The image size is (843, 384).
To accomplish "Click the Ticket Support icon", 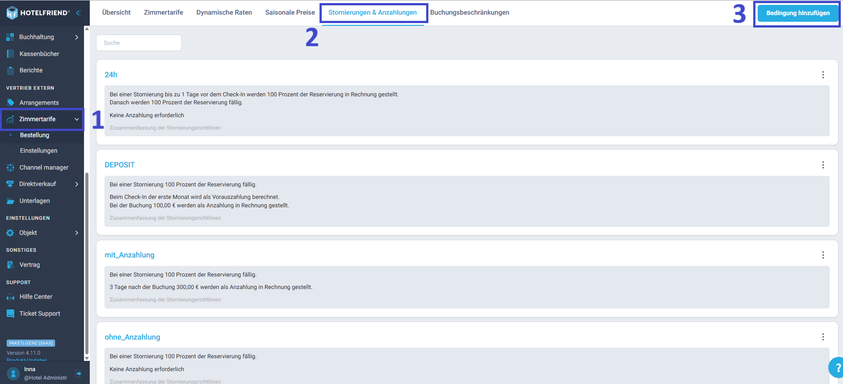I will click(10, 313).
